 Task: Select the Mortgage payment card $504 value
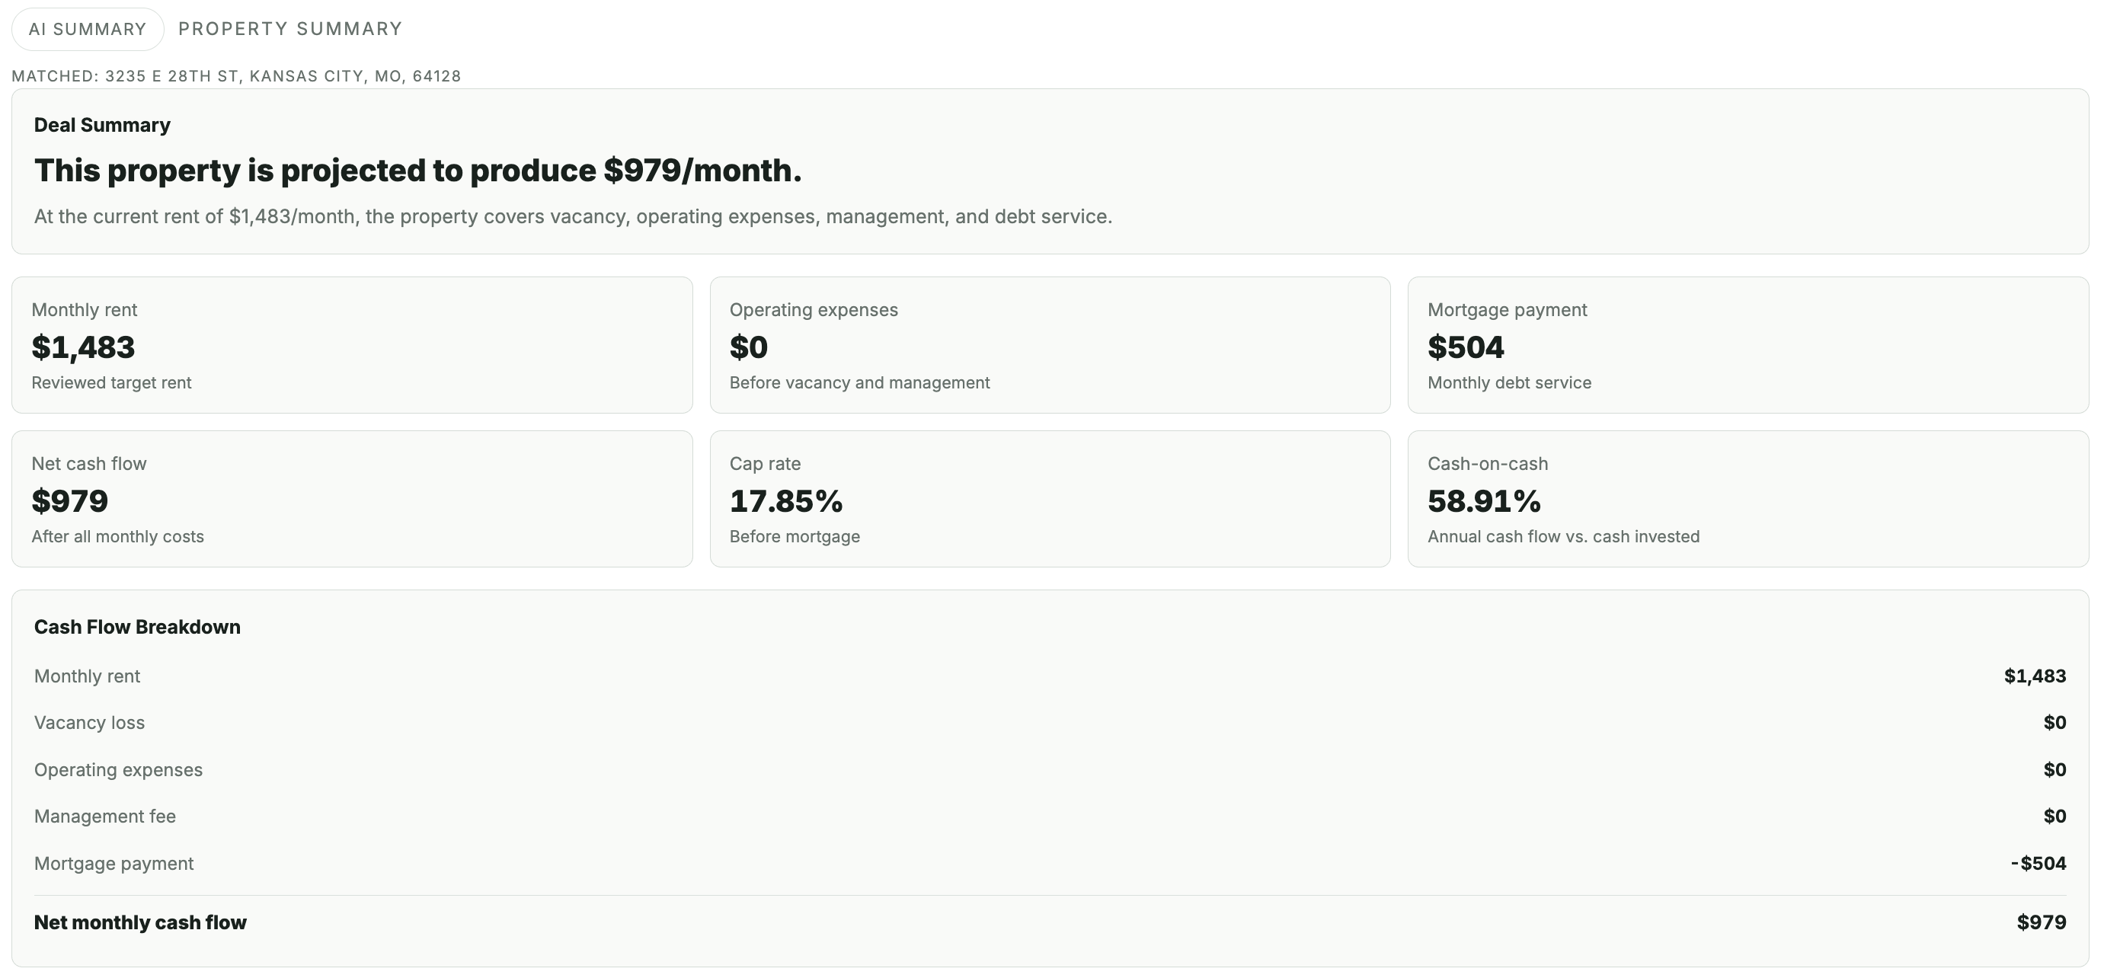[1466, 347]
